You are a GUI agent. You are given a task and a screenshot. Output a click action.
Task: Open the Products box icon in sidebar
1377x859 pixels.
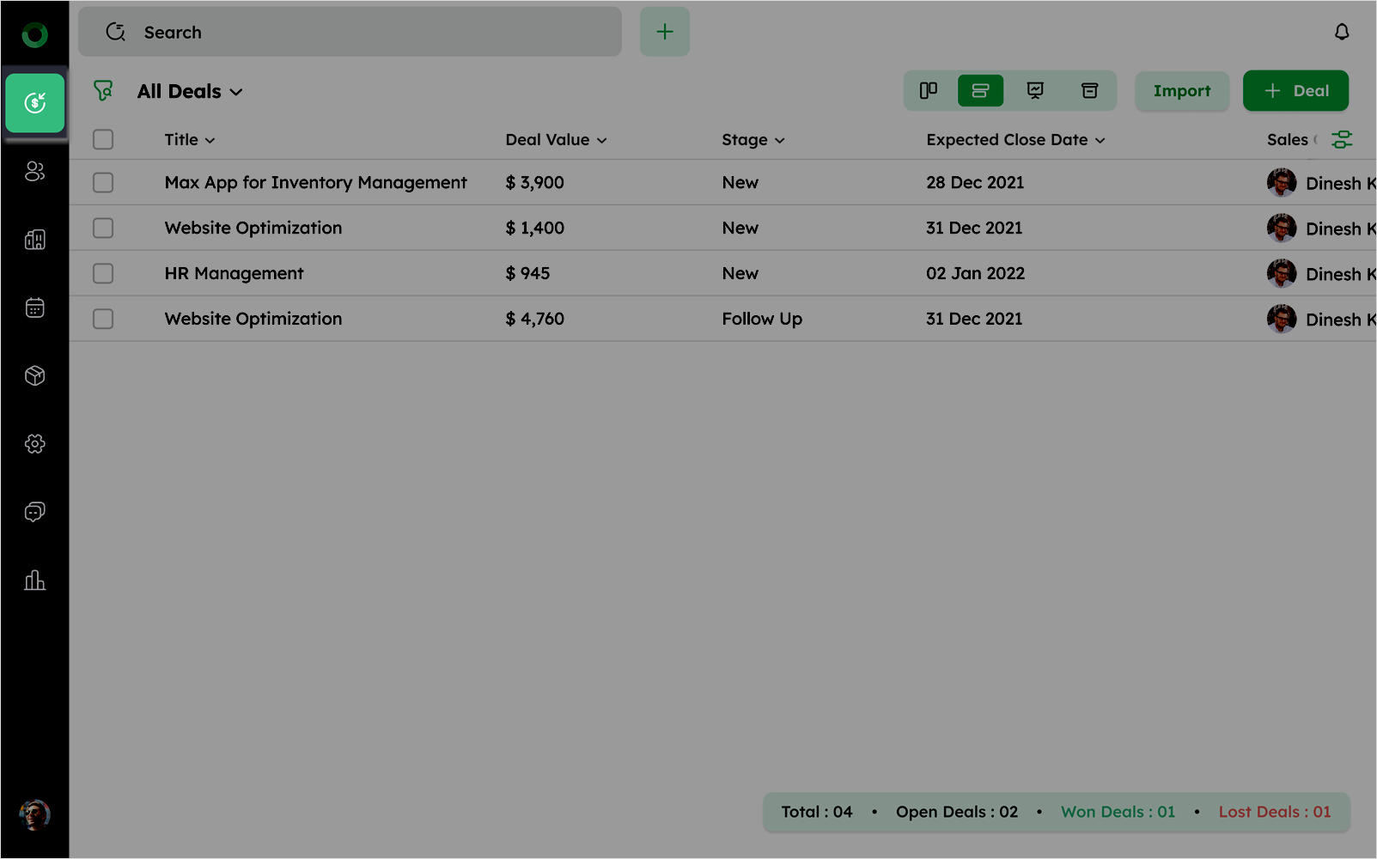[x=34, y=375]
